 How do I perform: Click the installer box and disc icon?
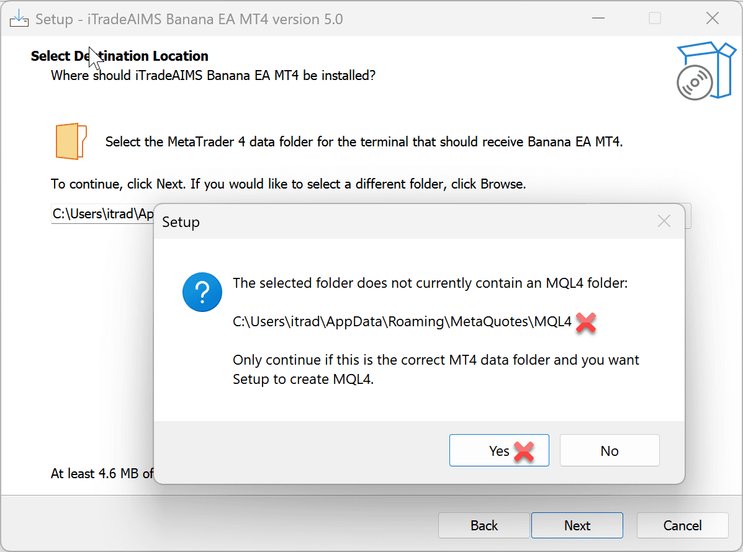706,71
